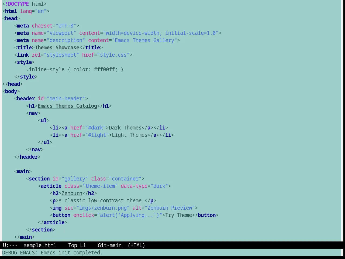The height and width of the screenshot is (259, 345).
Task: Click the "Zenburn Preview" alt value
Action: coord(170,208)
